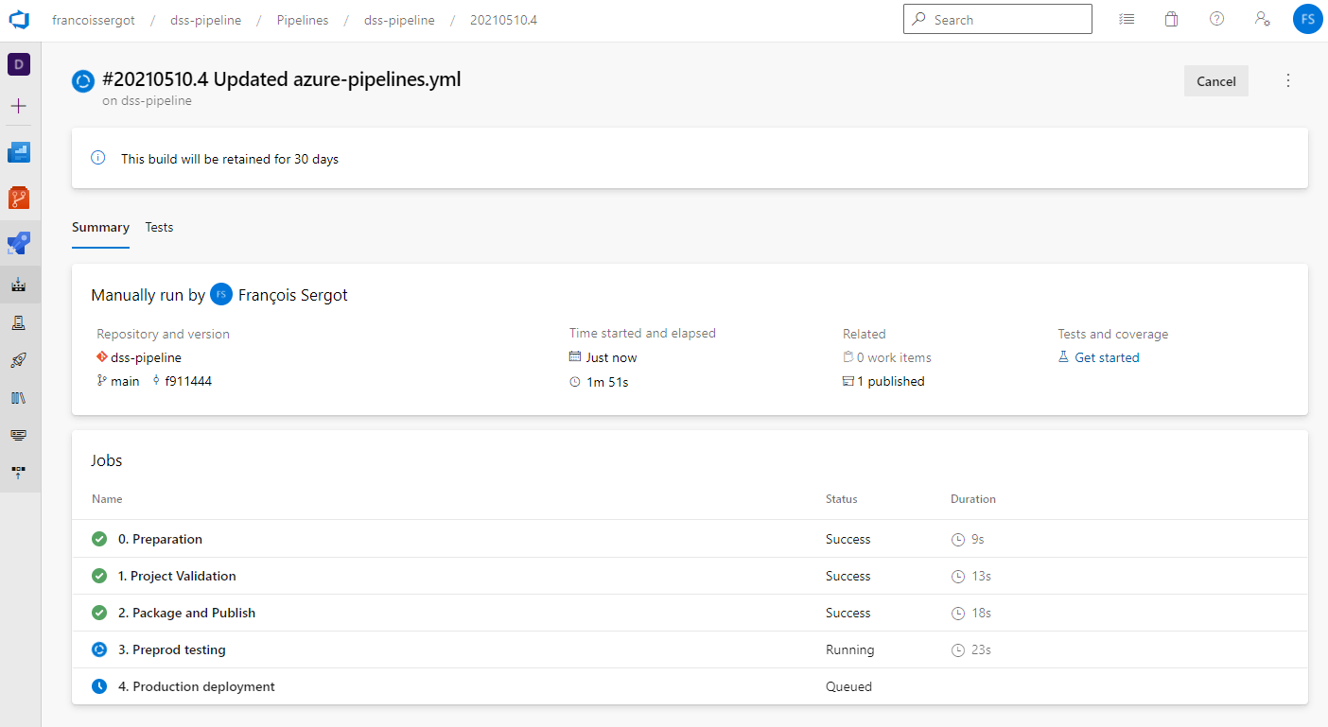Screen dimensions: 1328x727
Task: Cancel the running build
Action: click(x=1215, y=80)
